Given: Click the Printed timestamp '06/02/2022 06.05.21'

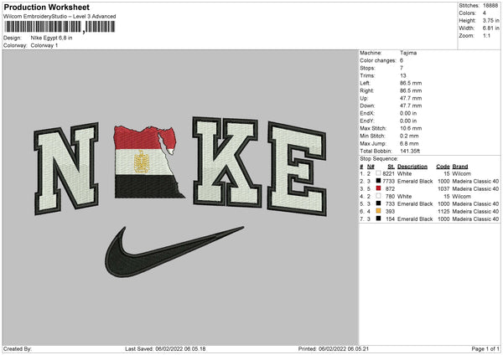Looking at the screenshot, I should pyautogui.click(x=344, y=348).
